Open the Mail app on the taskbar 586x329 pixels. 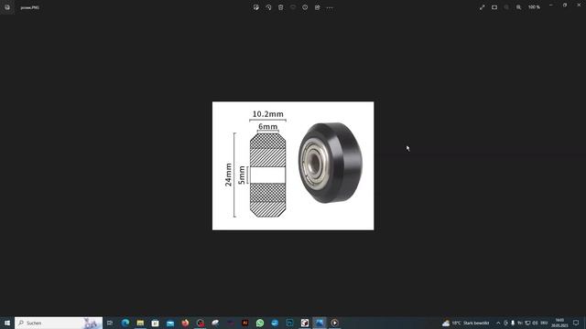(x=170, y=323)
